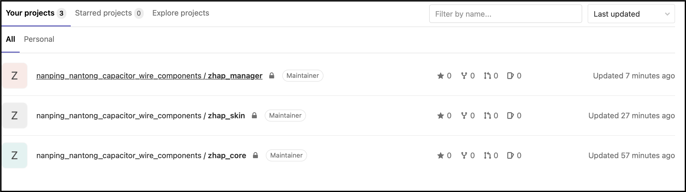Click the star icon for zhap_manager
Image resolution: width=686 pixels, height=192 pixels.
440,76
